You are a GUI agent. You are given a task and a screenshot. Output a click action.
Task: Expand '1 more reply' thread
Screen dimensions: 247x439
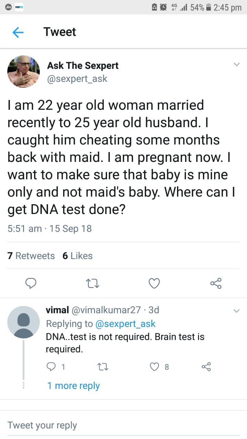(73, 385)
